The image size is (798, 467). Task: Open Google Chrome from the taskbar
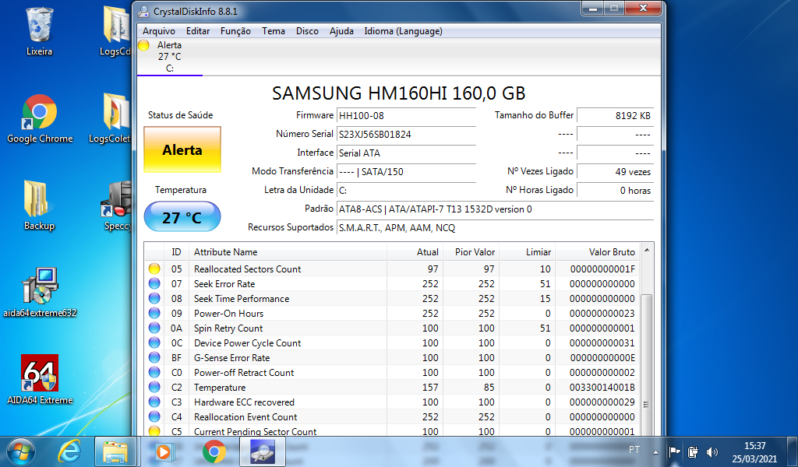pyautogui.click(x=214, y=451)
